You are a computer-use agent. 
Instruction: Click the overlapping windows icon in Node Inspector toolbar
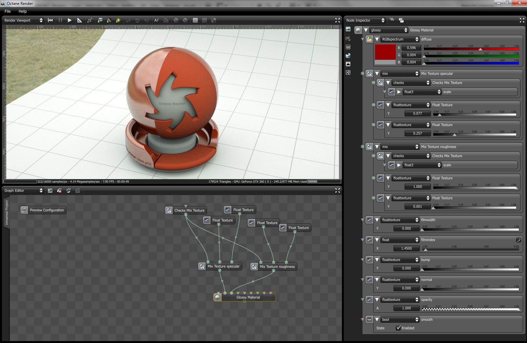tap(401, 20)
